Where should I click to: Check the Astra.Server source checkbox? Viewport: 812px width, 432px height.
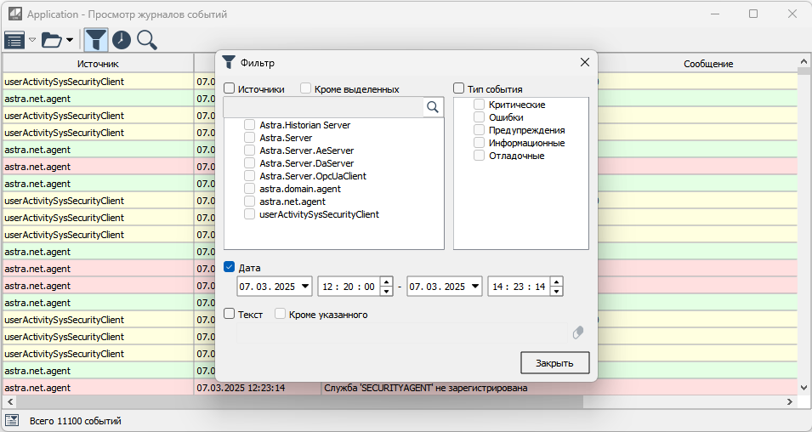(x=250, y=138)
